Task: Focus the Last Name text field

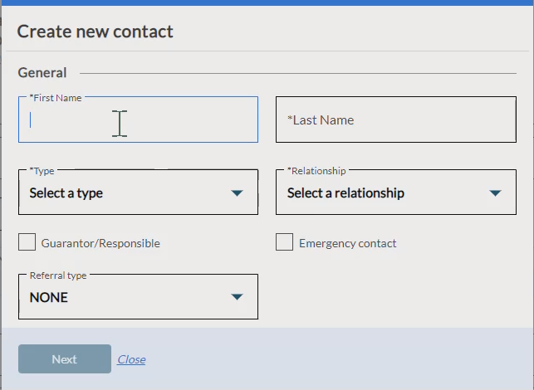Action: [395, 120]
